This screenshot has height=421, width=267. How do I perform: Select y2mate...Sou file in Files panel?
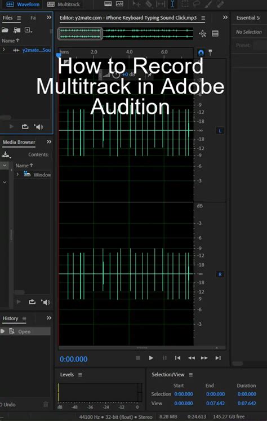[37, 50]
